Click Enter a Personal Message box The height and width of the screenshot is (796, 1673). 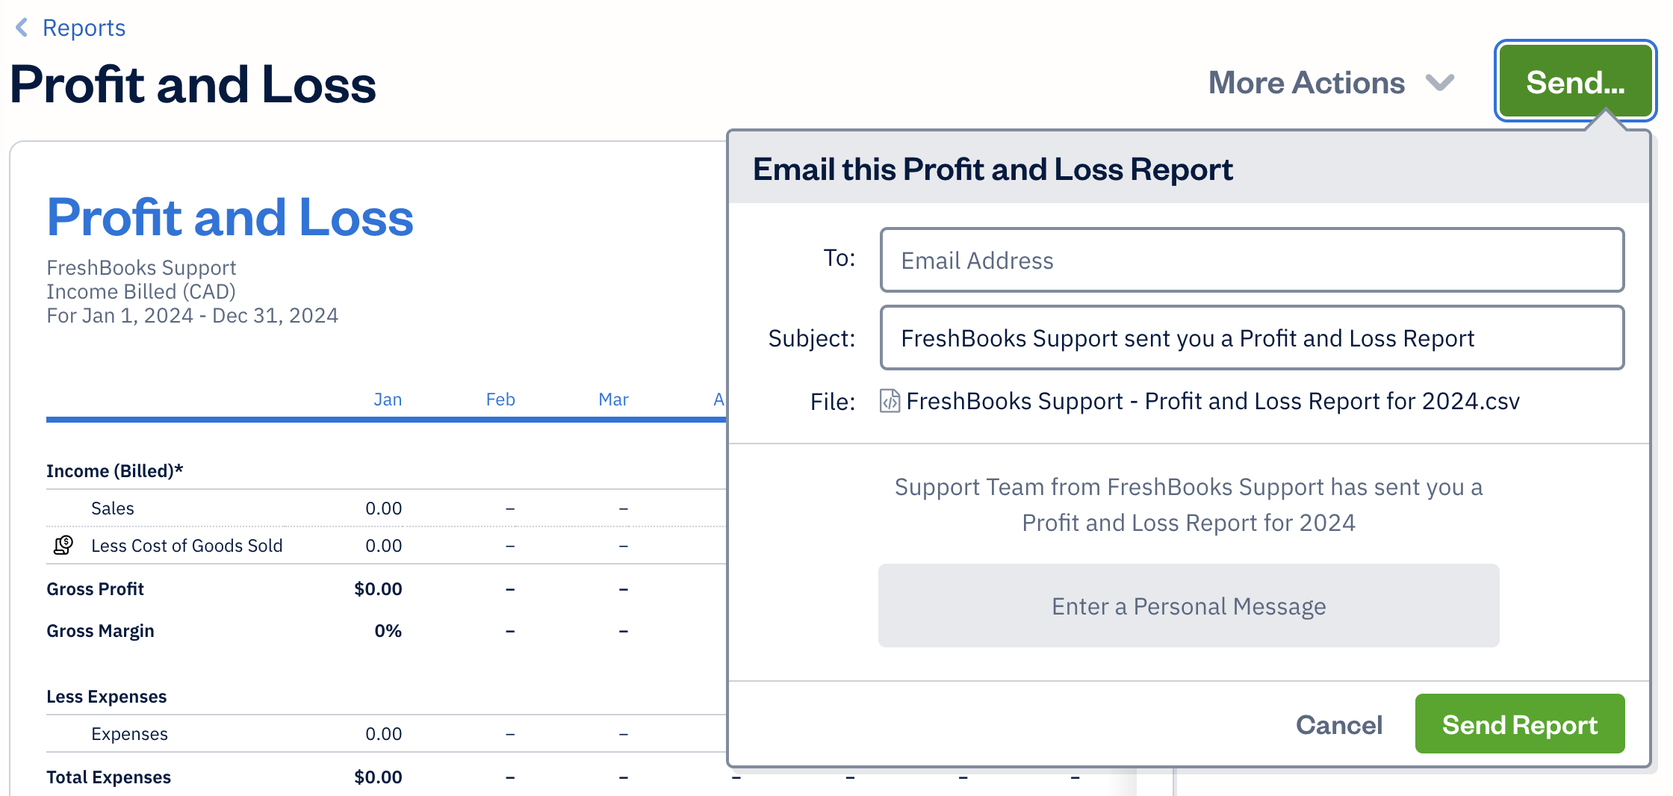pyautogui.click(x=1188, y=606)
